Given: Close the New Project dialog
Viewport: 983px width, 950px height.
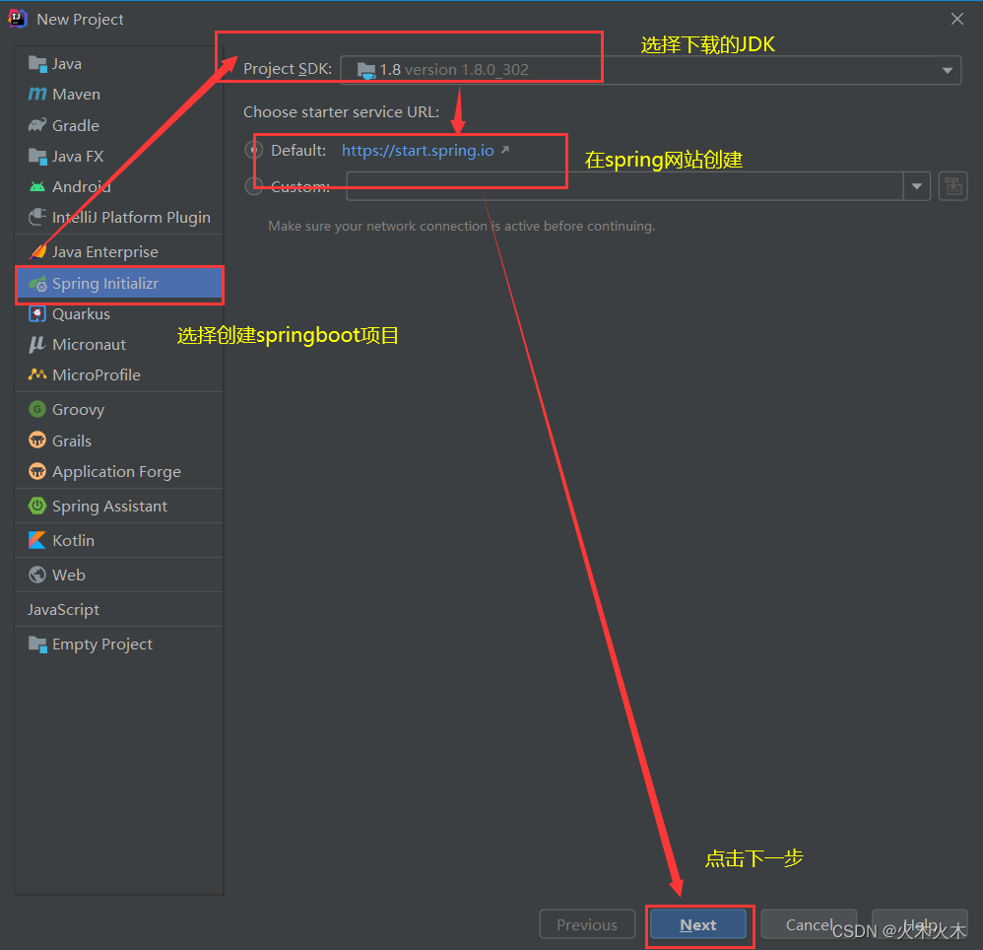Looking at the screenshot, I should [956, 19].
